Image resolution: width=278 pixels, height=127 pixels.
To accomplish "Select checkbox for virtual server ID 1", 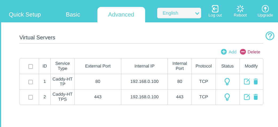I will coord(31,82).
